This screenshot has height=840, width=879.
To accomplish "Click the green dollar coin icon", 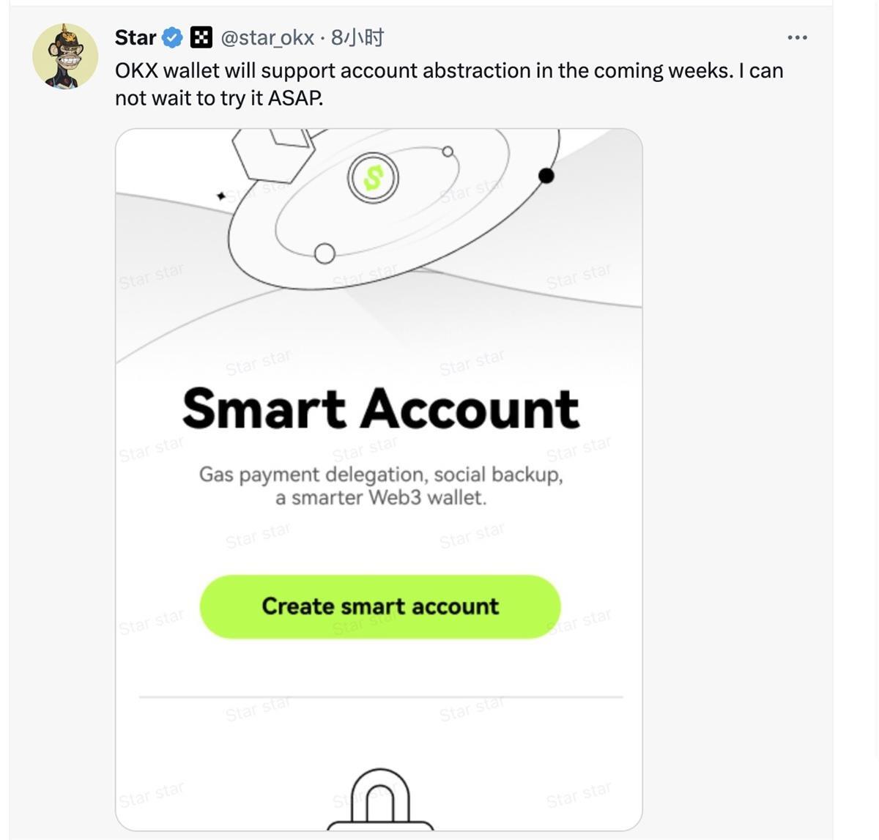I will click(x=373, y=178).
